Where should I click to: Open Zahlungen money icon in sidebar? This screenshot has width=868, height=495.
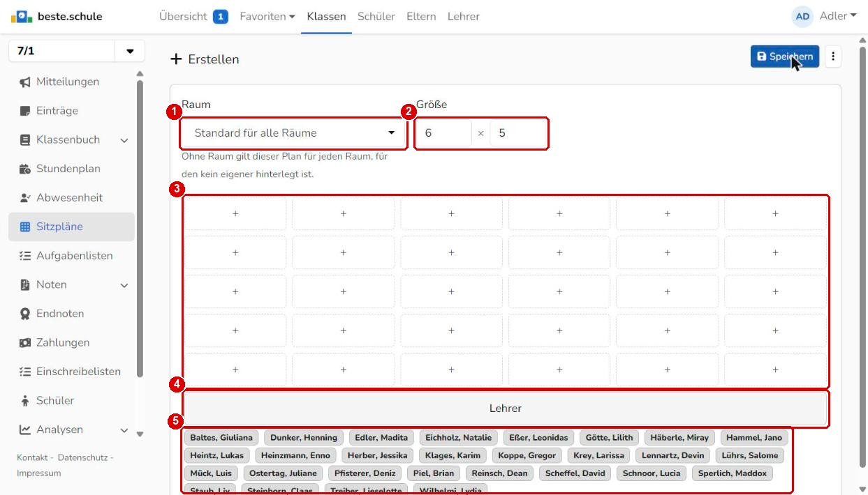point(25,343)
